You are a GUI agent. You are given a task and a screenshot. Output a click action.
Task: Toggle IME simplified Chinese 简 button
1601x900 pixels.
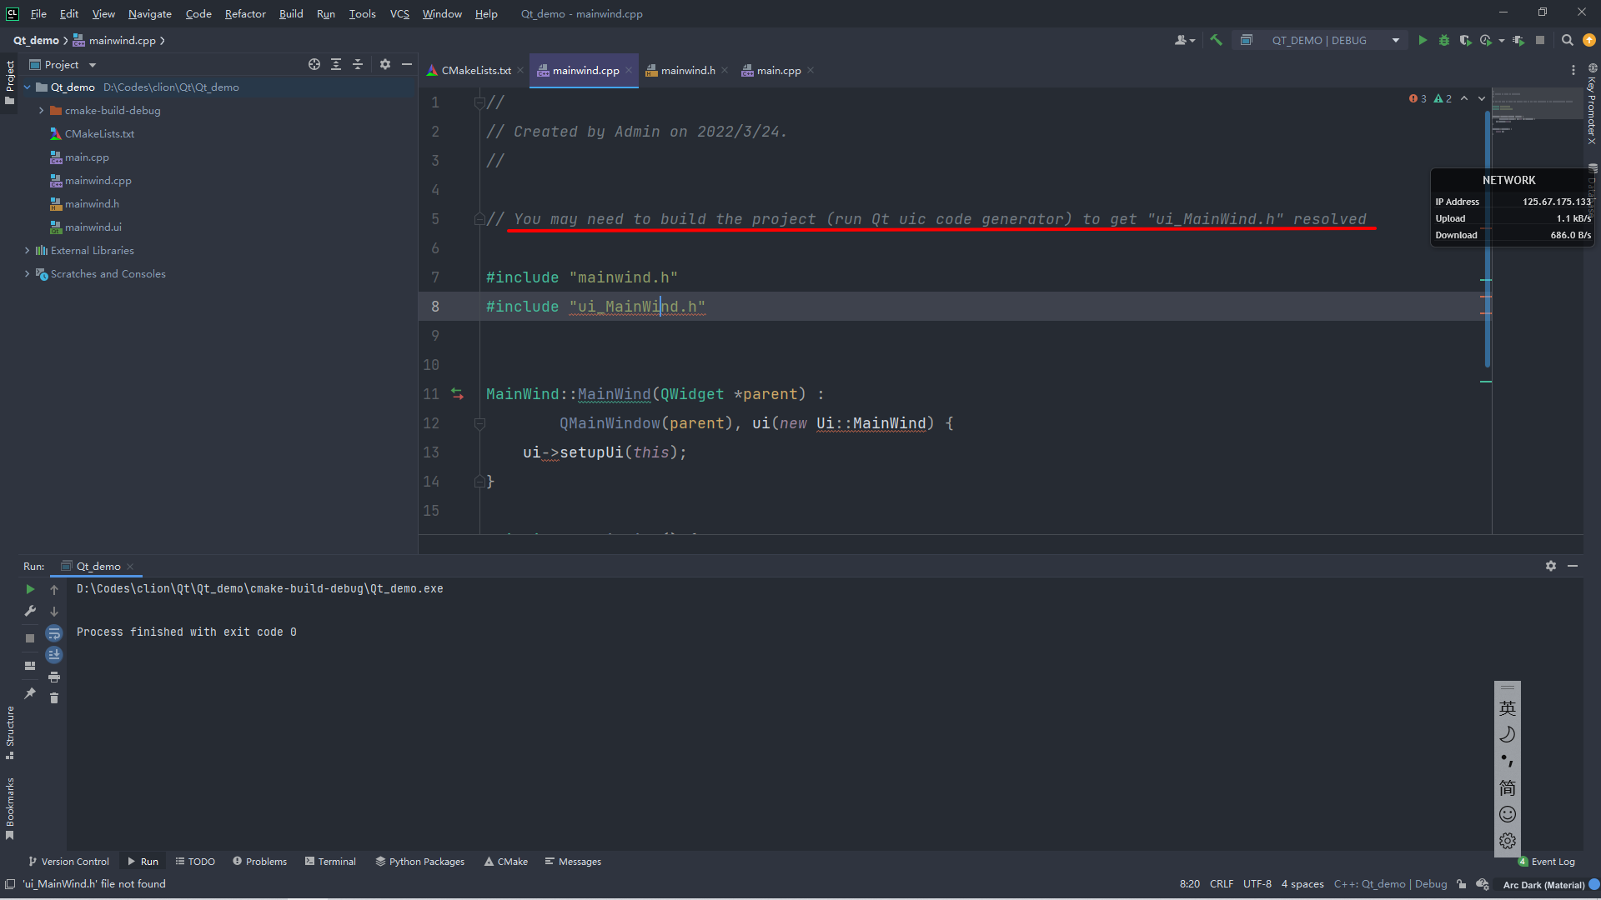pyautogui.click(x=1508, y=787)
